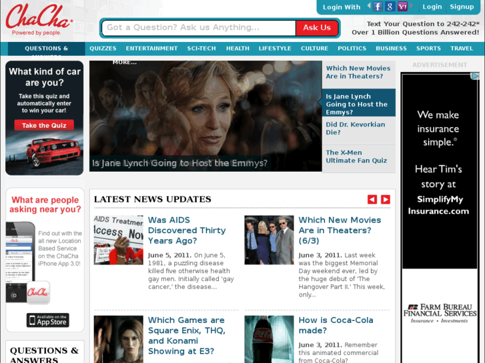Click the Ask Us button
The height and width of the screenshot is (363, 485).
(317, 28)
